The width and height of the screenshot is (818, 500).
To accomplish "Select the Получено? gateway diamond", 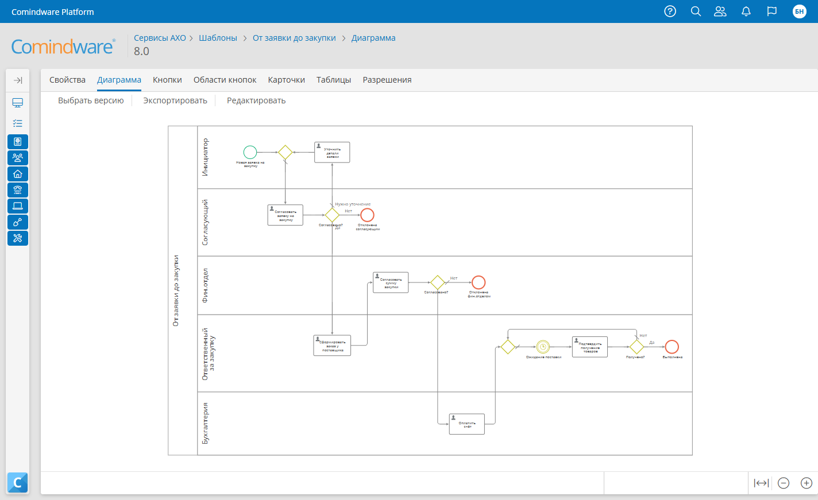I will (636, 347).
